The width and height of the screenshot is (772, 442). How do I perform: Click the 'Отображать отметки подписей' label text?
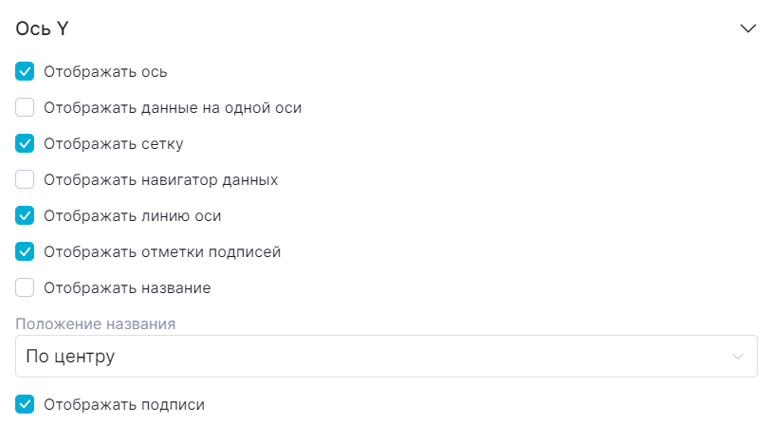point(162,251)
